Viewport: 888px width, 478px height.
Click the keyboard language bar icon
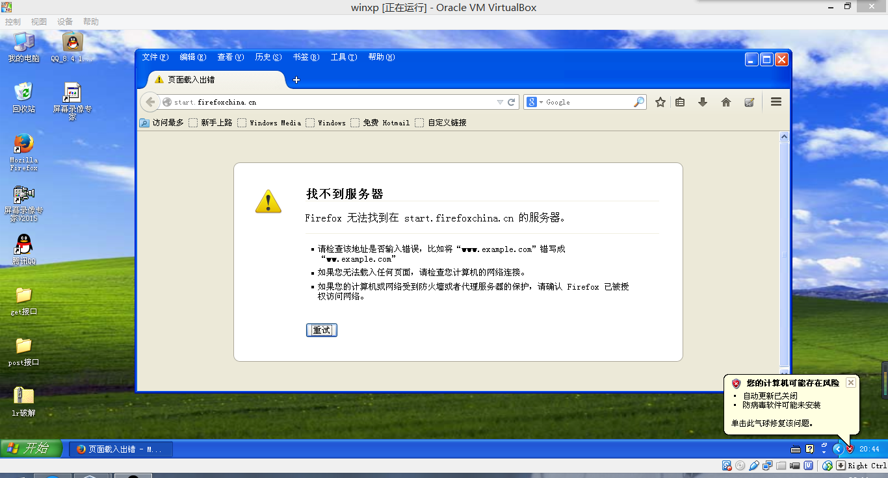(x=796, y=449)
